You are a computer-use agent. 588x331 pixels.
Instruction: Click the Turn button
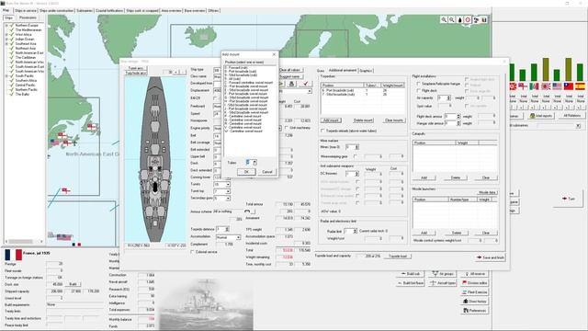569,199
